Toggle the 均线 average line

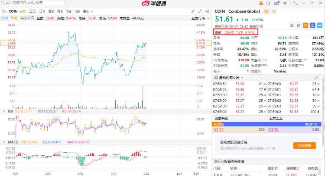coord(14,18)
